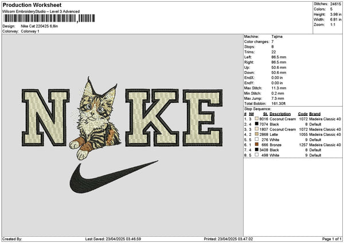Image resolution: width=344 pixels, height=243 pixels.
Task: Click the "Latte" description in row 4
Action: point(274,135)
